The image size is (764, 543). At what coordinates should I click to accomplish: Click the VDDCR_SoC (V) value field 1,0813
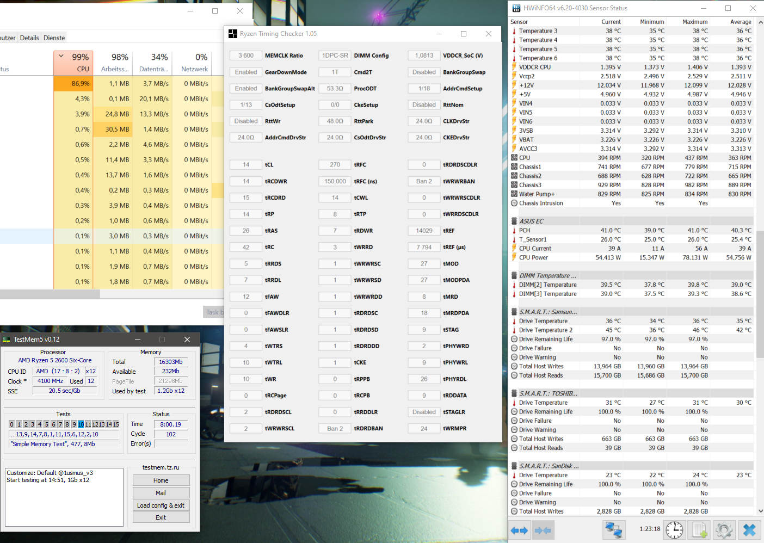coord(424,55)
